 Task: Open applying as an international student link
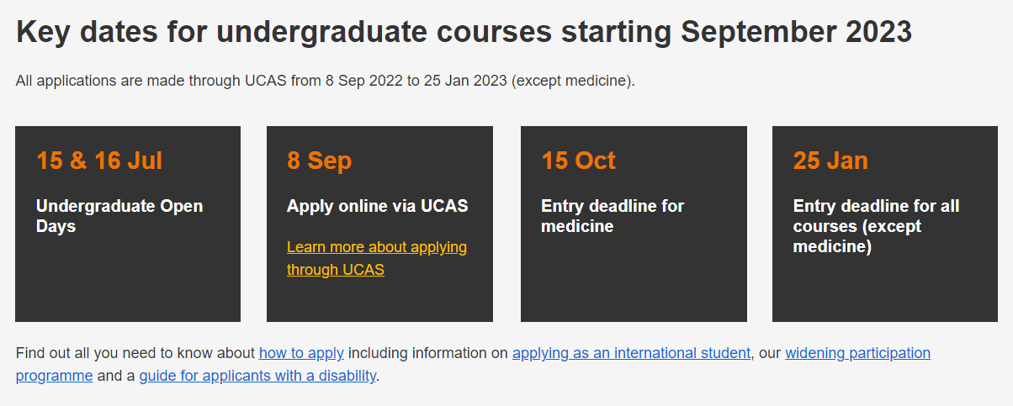[x=631, y=353]
